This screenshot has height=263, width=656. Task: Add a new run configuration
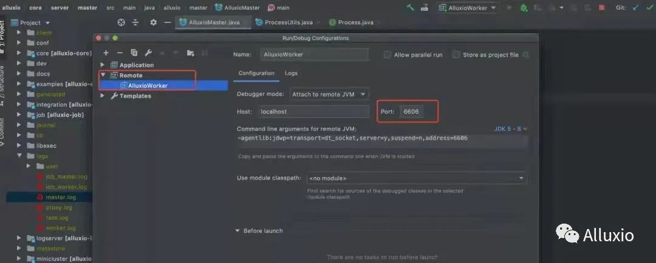(x=106, y=53)
